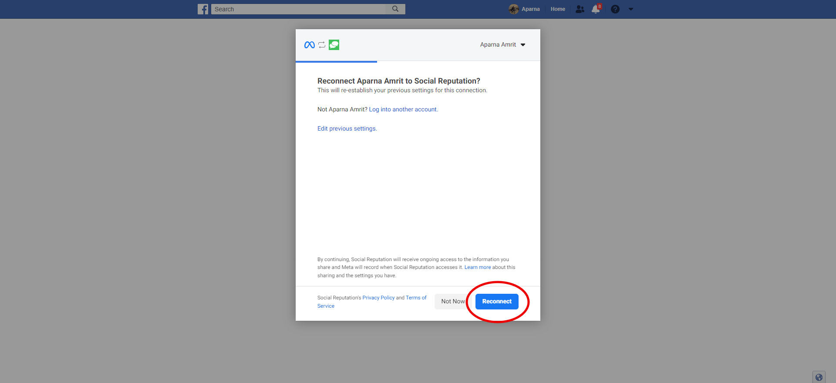This screenshot has height=383, width=836.
Task: Click the search magnifier icon
Action: coord(395,9)
